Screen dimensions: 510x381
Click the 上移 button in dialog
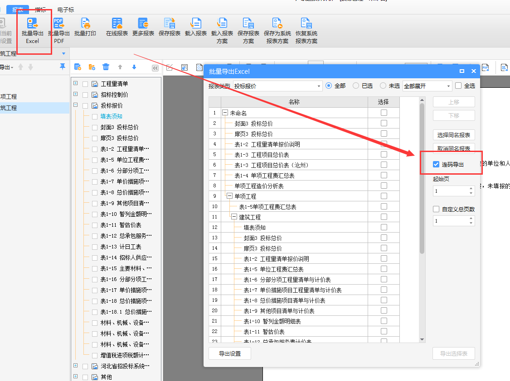click(x=453, y=102)
